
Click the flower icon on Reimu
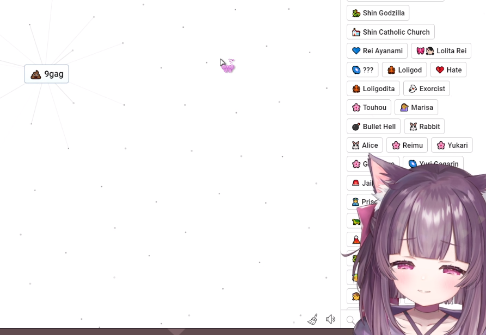click(x=396, y=146)
